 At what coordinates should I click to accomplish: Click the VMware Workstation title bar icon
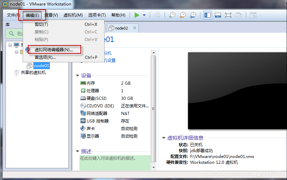(x=5, y=4)
